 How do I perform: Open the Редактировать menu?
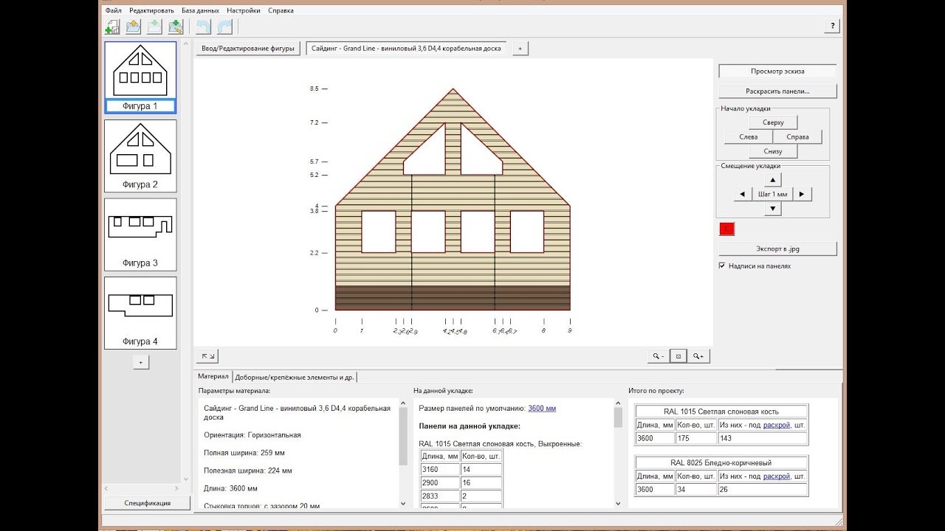(151, 10)
